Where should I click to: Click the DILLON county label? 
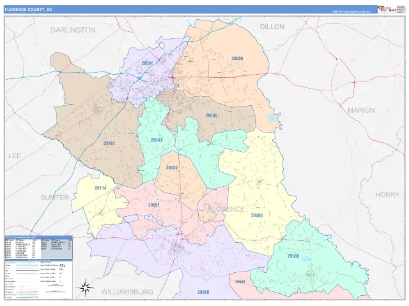click(x=272, y=27)
